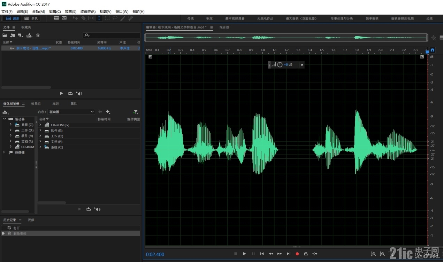Select the Time Selection tool
Viewport: 443px width, 262px height.
click(x=99, y=18)
